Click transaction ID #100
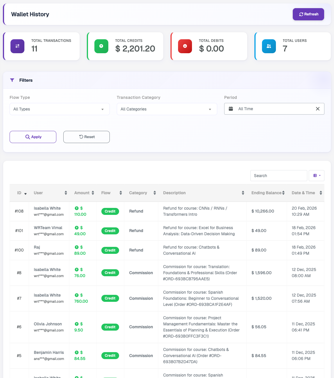The height and width of the screenshot is (378, 334). (x=19, y=250)
